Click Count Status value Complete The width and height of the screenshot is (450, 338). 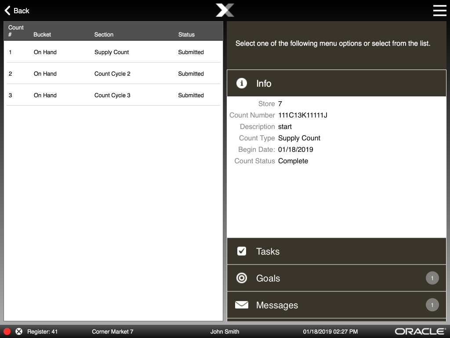point(293,161)
